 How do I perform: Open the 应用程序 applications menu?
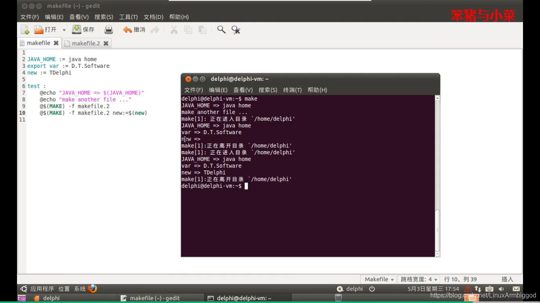pos(42,289)
